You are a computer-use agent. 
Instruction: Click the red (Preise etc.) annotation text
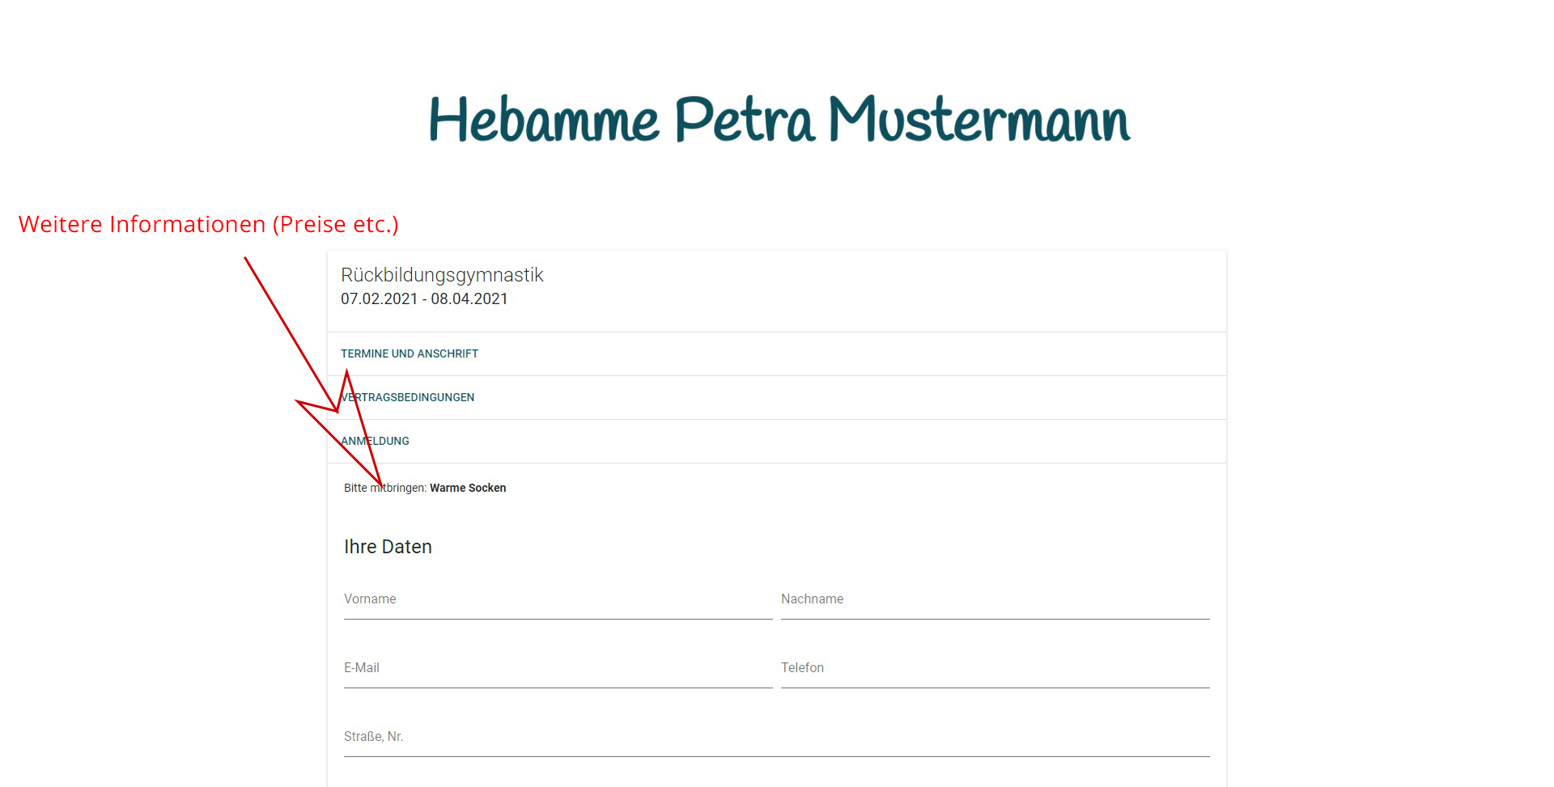click(x=335, y=224)
